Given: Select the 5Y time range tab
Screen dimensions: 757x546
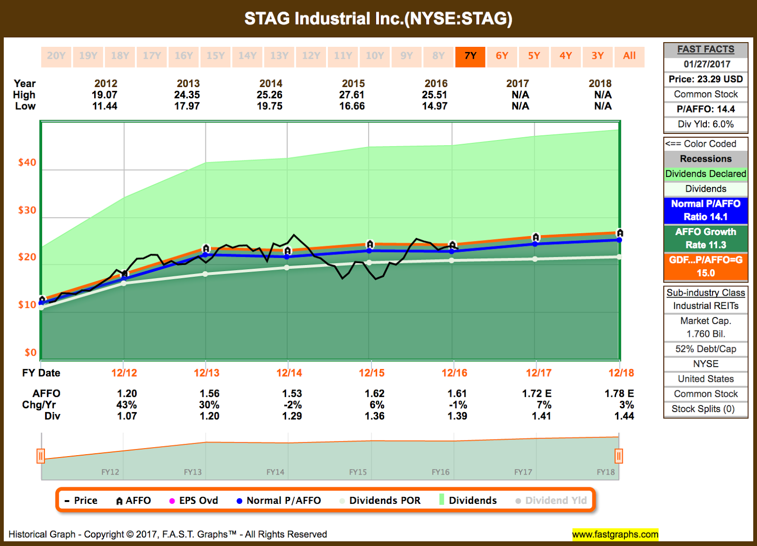Looking at the screenshot, I should (534, 56).
